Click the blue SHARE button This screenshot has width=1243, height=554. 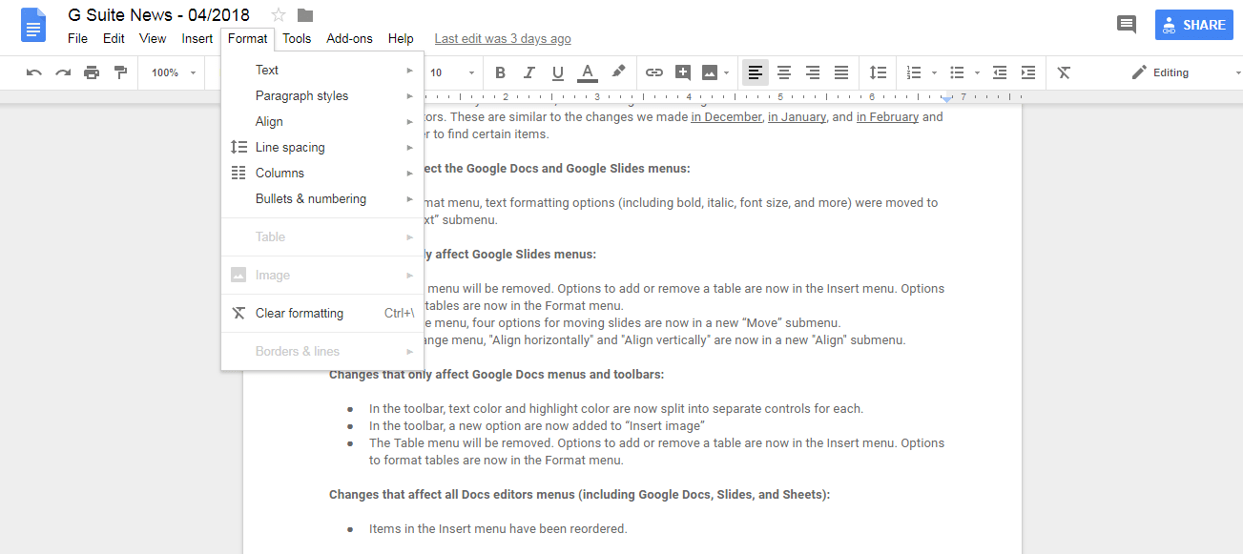coord(1193,24)
